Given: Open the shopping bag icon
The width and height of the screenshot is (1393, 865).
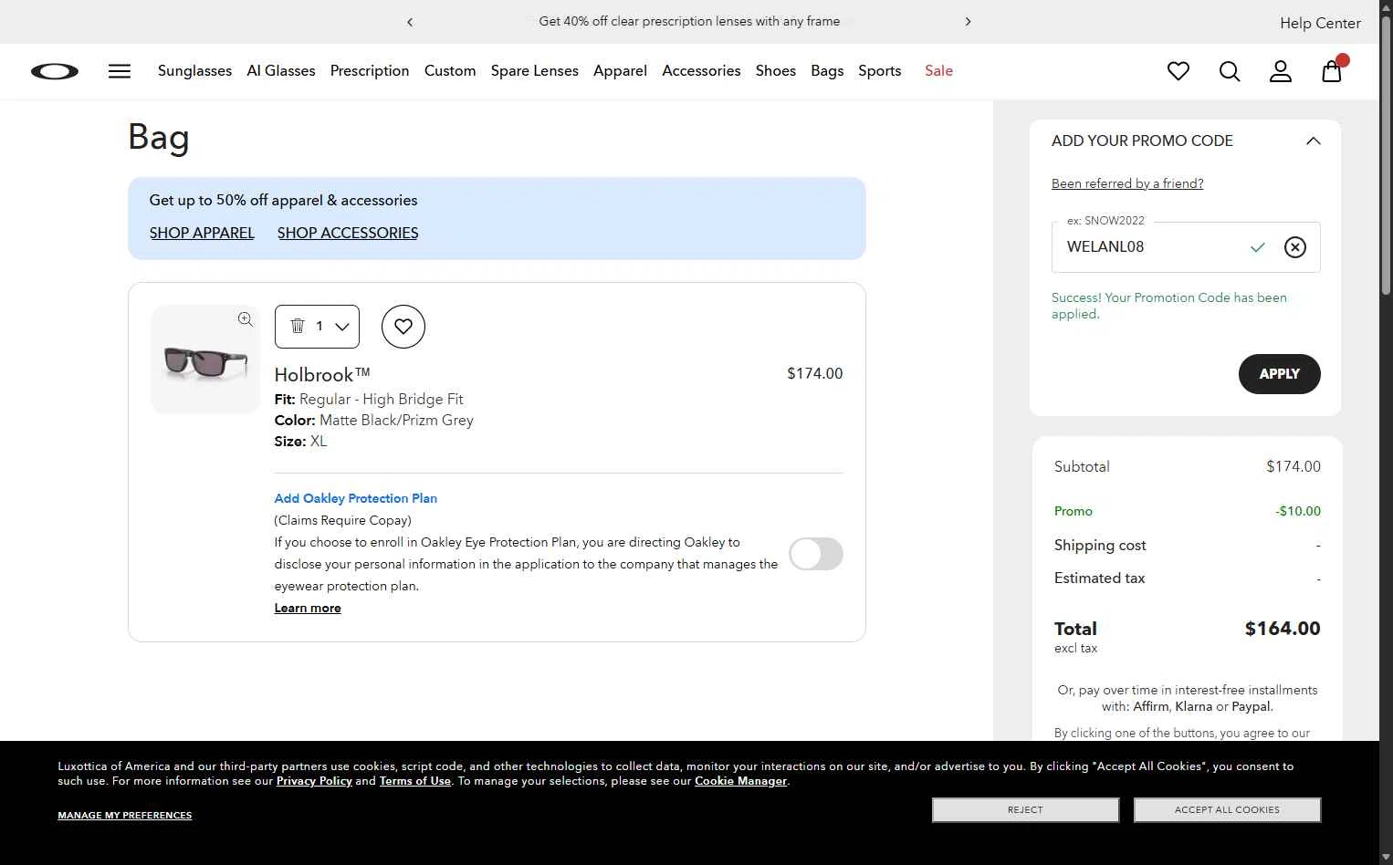Looking at the screenshot, I should (1332, 71).
